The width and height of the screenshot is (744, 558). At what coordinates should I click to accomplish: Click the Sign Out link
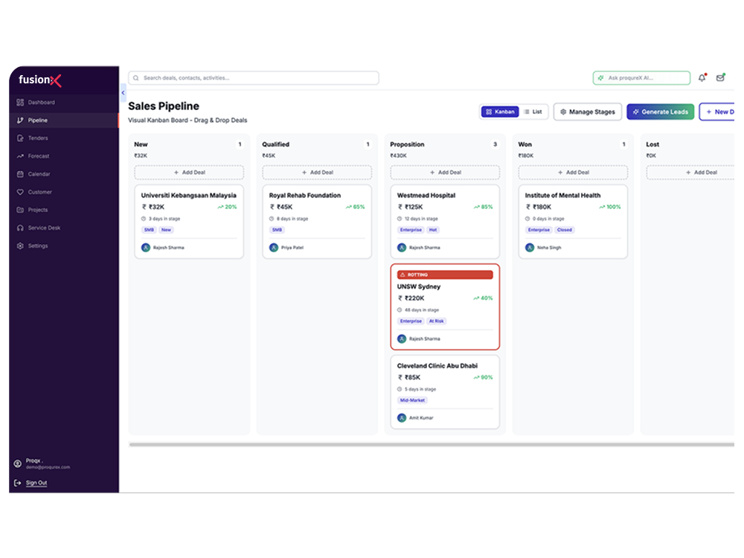(36, 483)
